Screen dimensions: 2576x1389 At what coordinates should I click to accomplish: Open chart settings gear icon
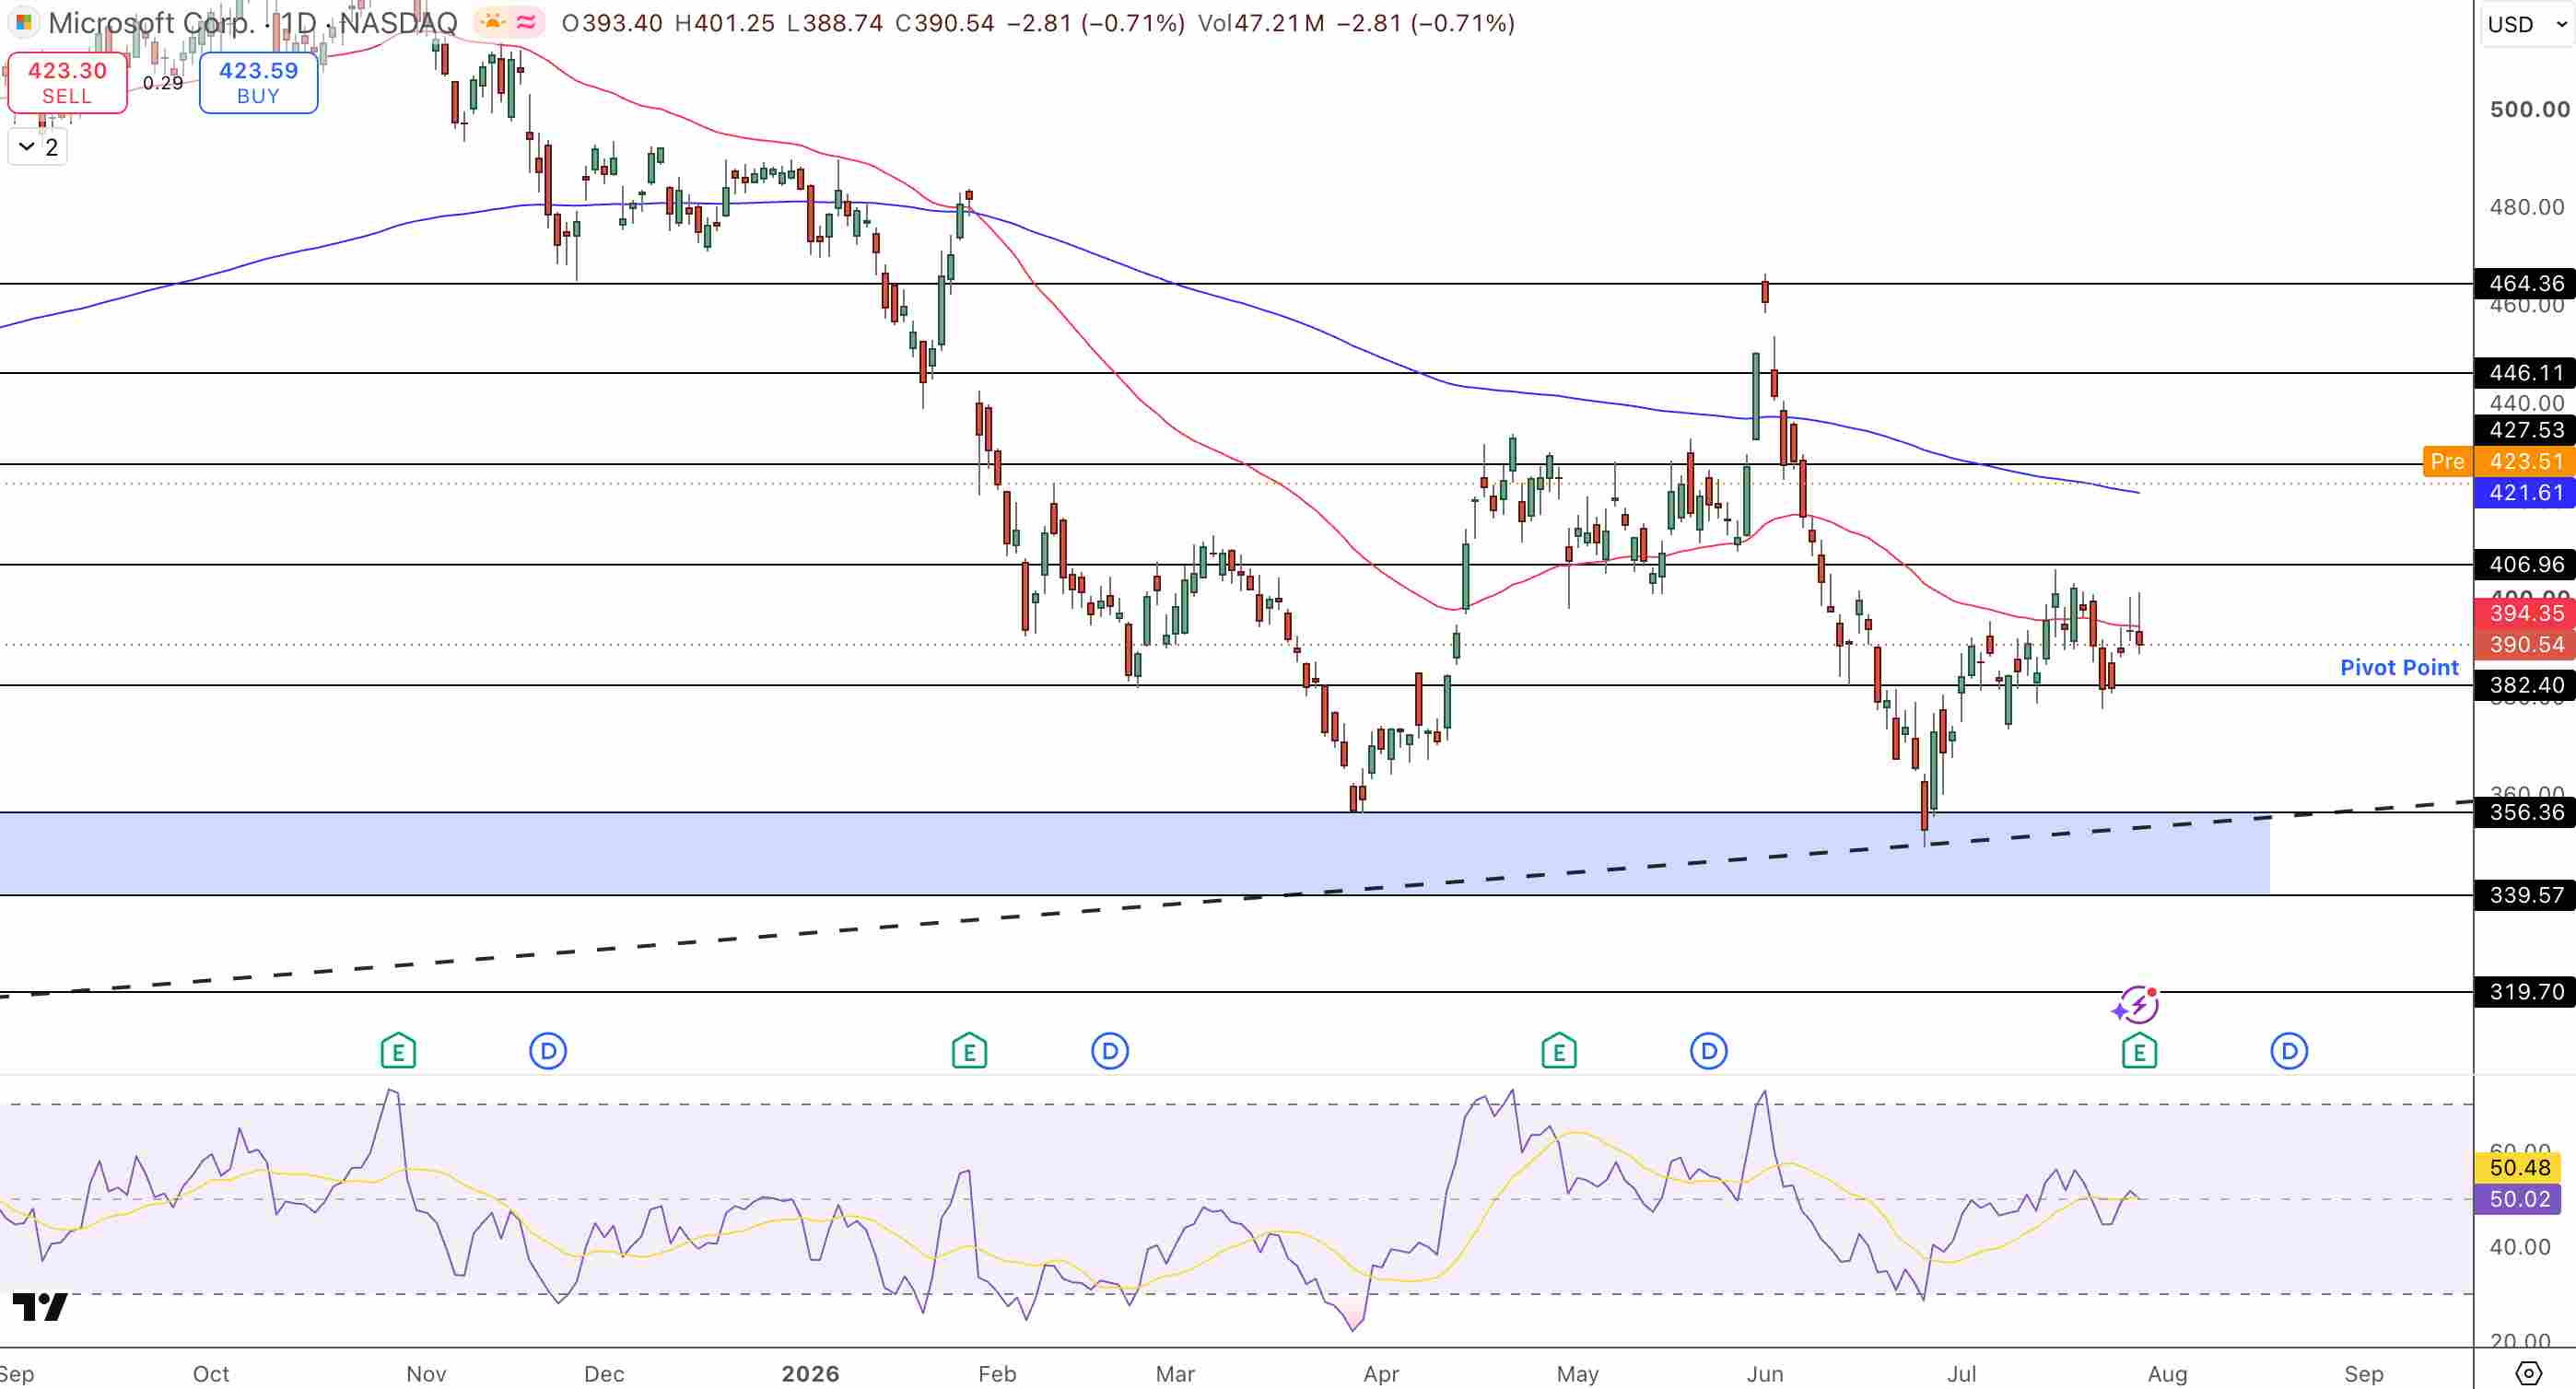point(2528,1373)
